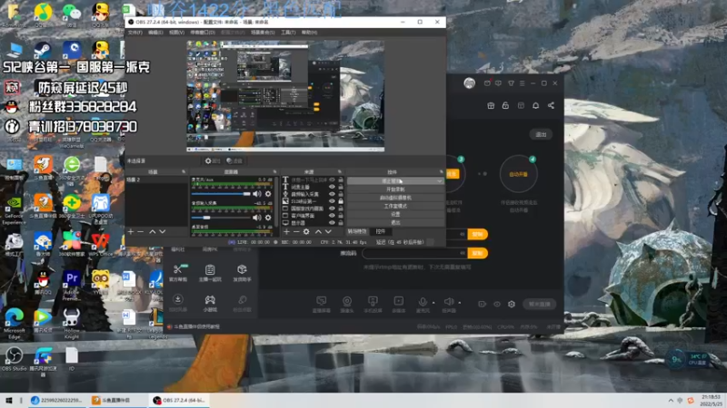
Task: Open the settings gear in Douyu bottom bar
Action: click(x=512, y=304)
